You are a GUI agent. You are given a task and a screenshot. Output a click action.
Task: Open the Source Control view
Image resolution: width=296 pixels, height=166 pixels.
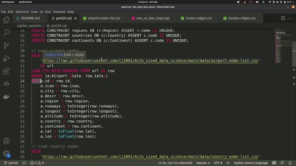pos(6,46)
